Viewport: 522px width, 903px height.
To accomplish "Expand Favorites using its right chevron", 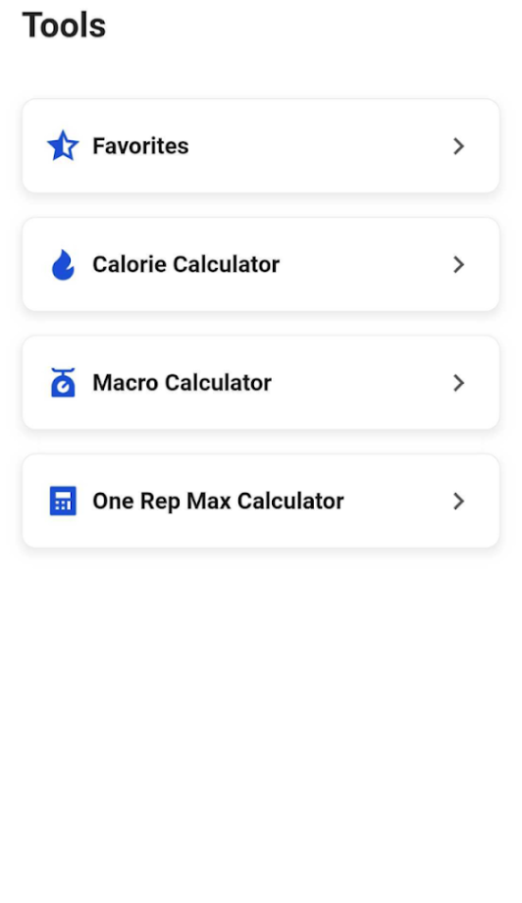I will (458, 145).
